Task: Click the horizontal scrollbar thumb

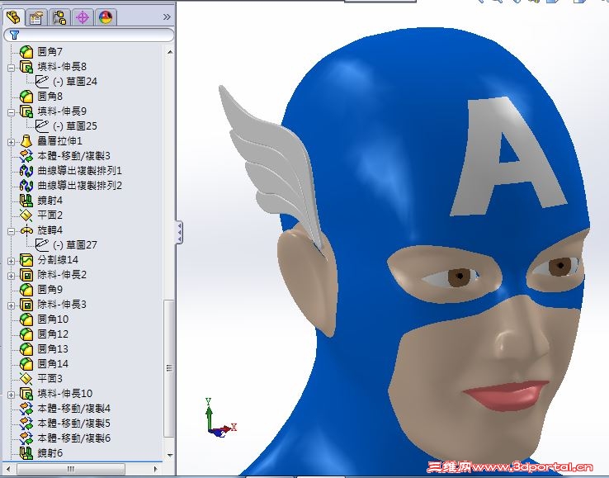Action: 71,469
